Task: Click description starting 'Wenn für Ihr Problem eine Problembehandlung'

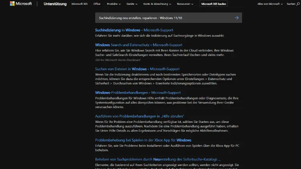Action: pyautogui.click(x=167, y=126)
